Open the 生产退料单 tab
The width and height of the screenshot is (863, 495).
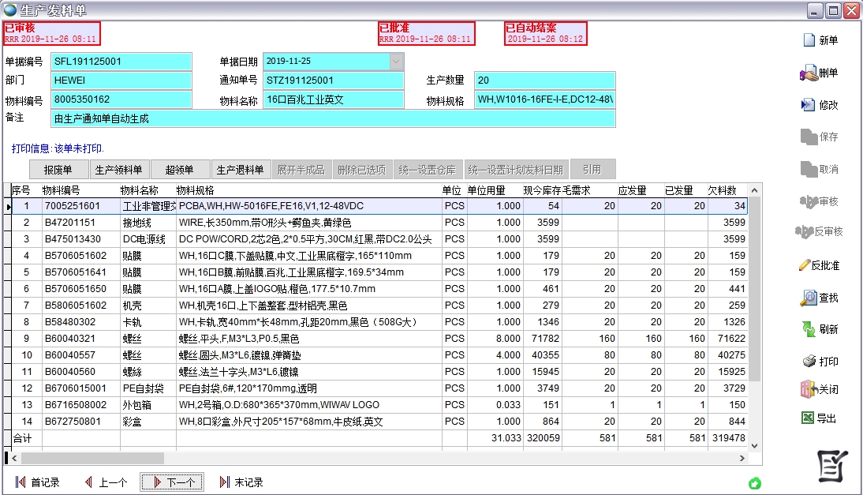(x=240, y=170)
